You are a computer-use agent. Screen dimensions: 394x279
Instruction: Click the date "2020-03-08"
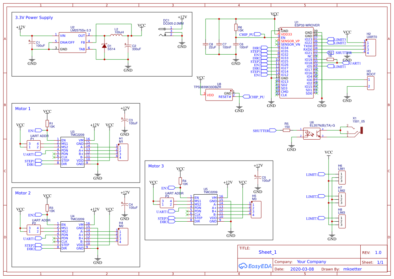click(302, 269)
